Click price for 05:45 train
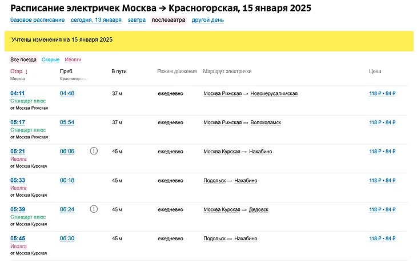 pyautogui.click(x=382, y=239)
